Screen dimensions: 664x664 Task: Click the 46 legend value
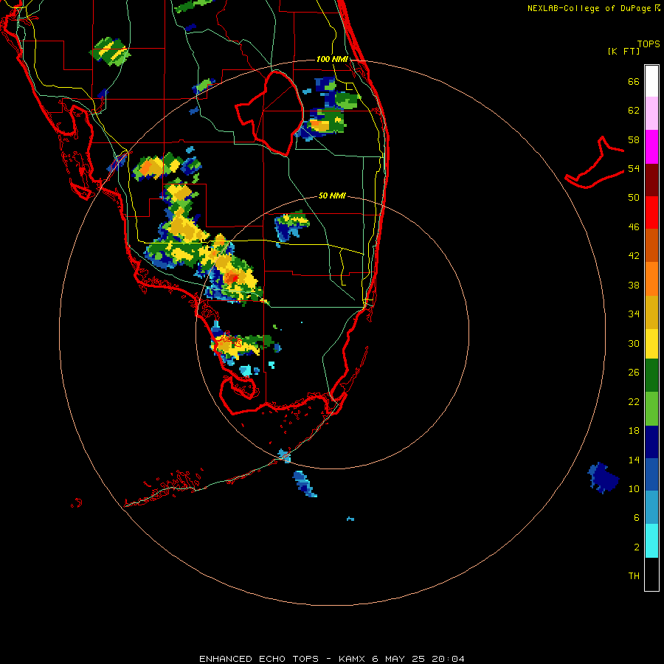634,227
